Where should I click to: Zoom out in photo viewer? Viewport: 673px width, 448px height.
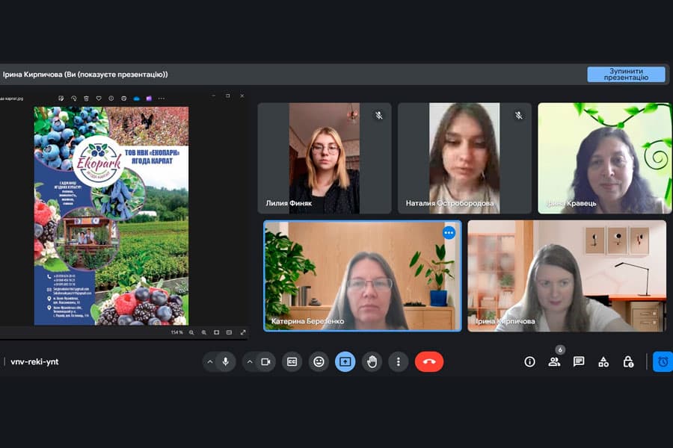(191, 332)
